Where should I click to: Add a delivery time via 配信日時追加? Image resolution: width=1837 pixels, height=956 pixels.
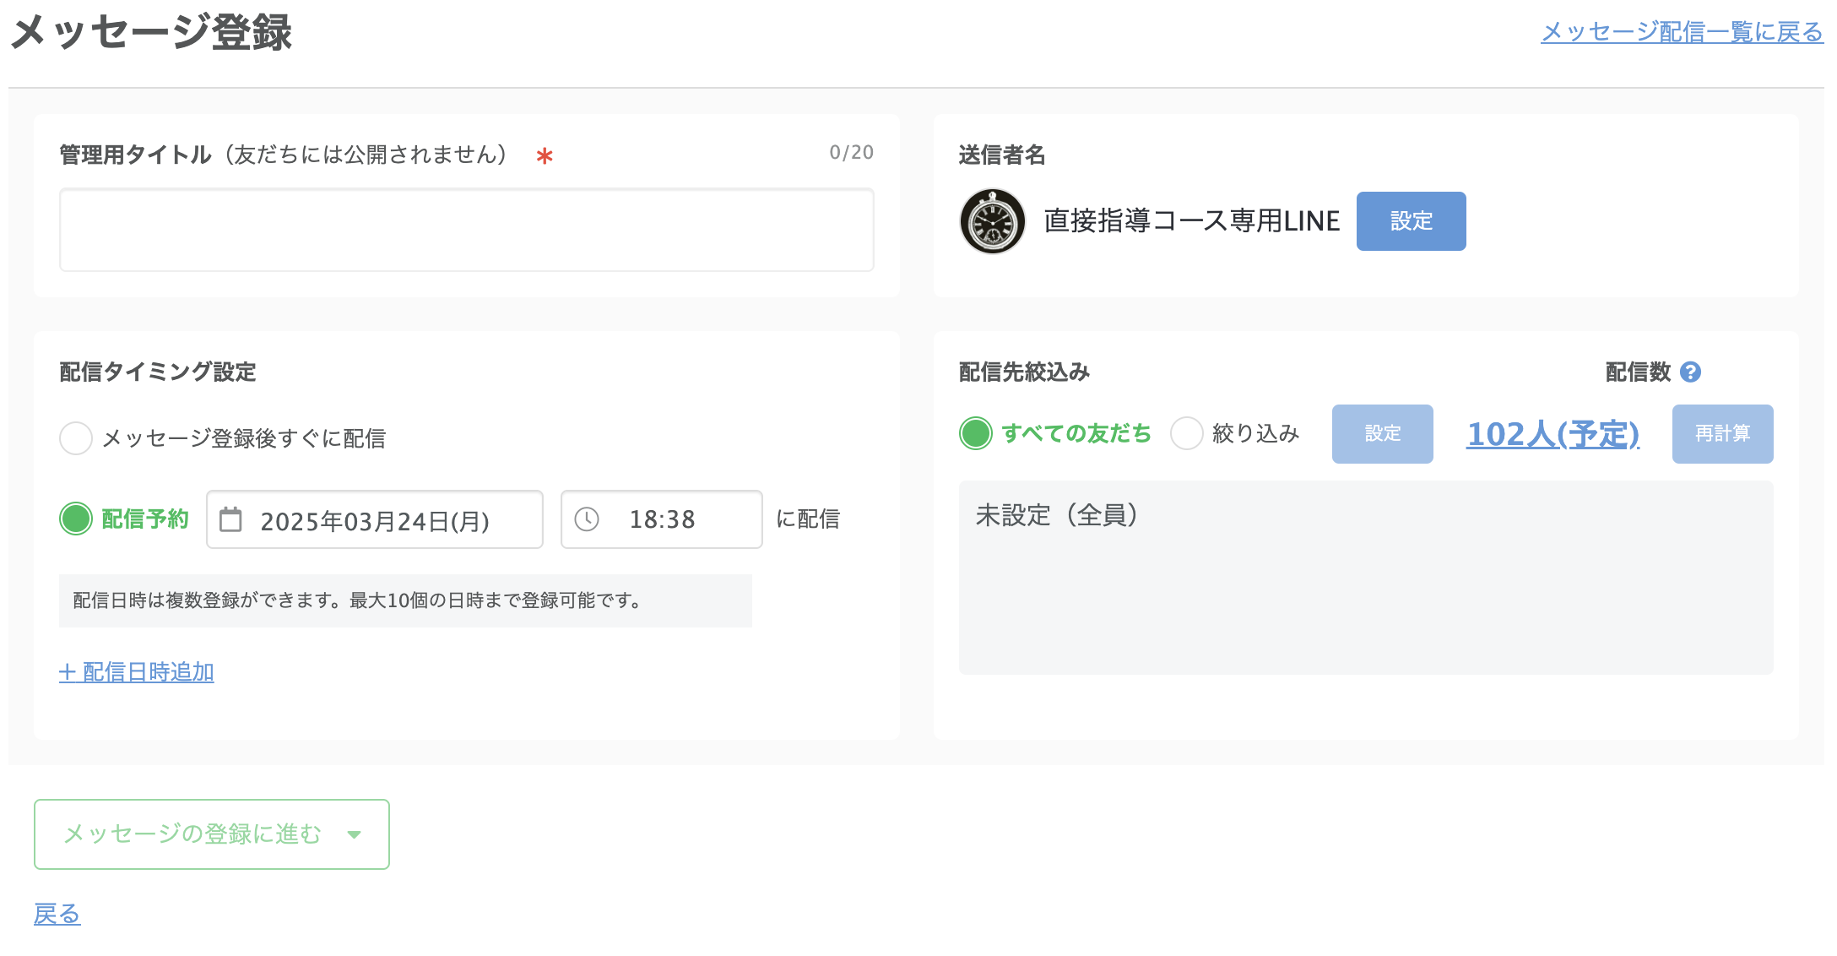coord(136,672)
